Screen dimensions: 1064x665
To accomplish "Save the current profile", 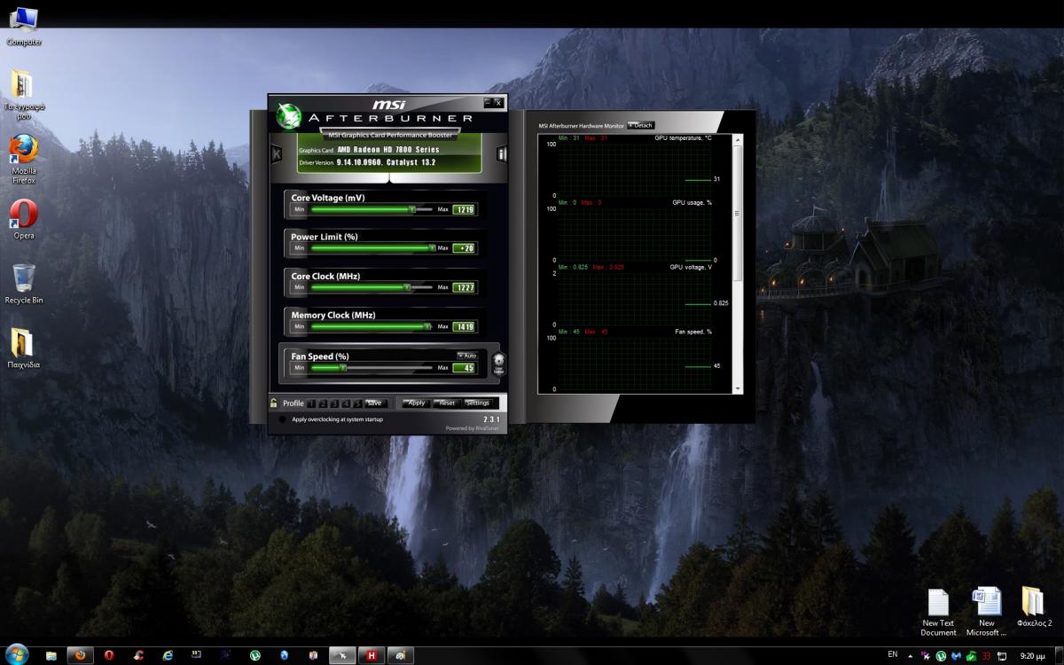I will click(x=374, y=403).
